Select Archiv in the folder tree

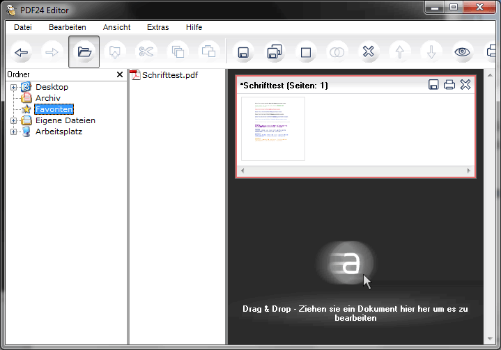[x=48, y=98]
